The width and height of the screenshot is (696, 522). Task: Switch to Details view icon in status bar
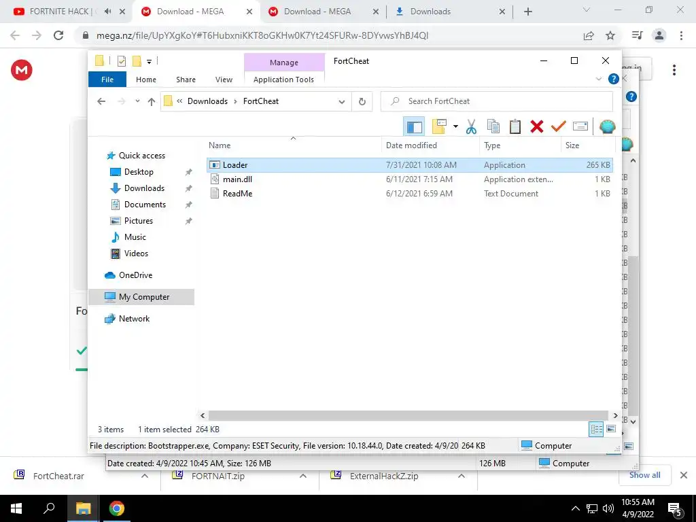point(596,430)
